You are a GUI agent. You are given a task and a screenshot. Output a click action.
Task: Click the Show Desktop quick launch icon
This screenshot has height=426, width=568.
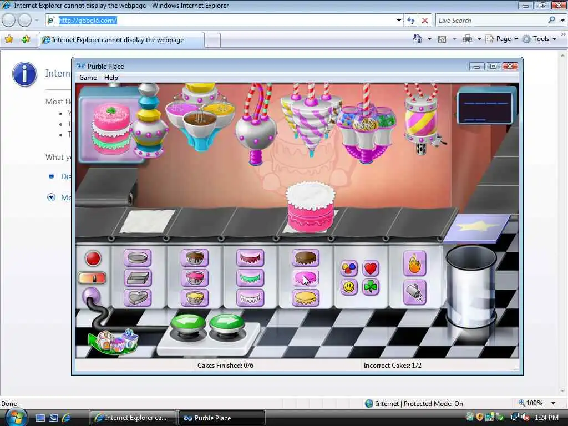point(40,418)
